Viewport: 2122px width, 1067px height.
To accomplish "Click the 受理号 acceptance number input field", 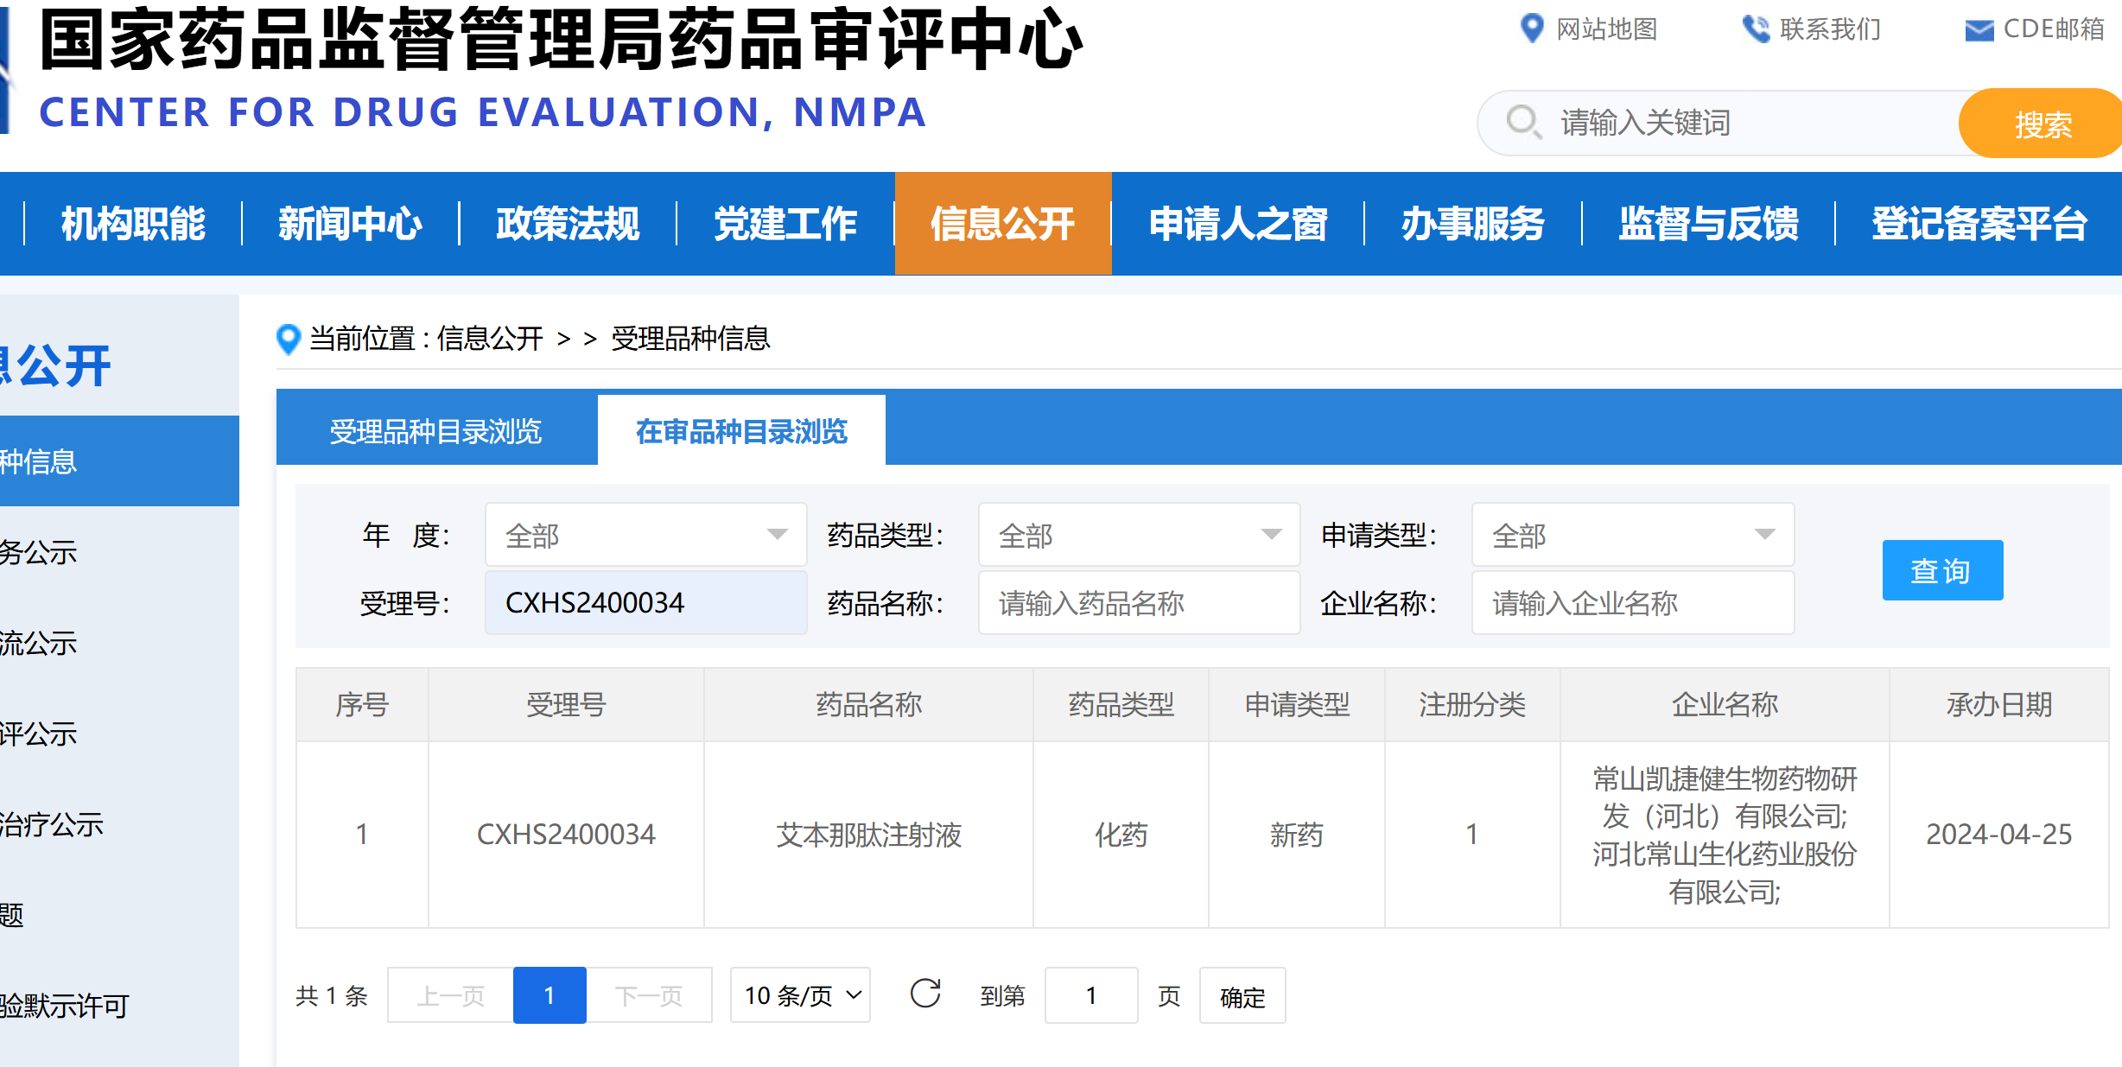I will [645, 602].
